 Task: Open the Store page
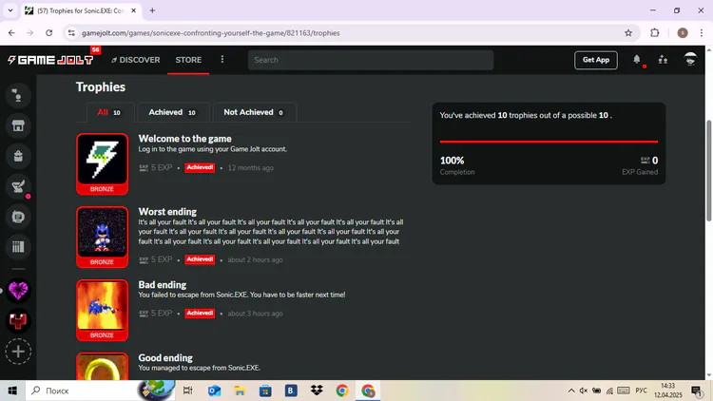[x=188, y=60]
